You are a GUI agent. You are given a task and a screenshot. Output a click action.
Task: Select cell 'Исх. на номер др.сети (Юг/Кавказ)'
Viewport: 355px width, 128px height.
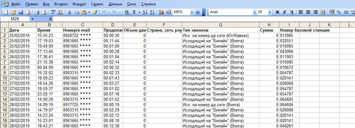221,35
